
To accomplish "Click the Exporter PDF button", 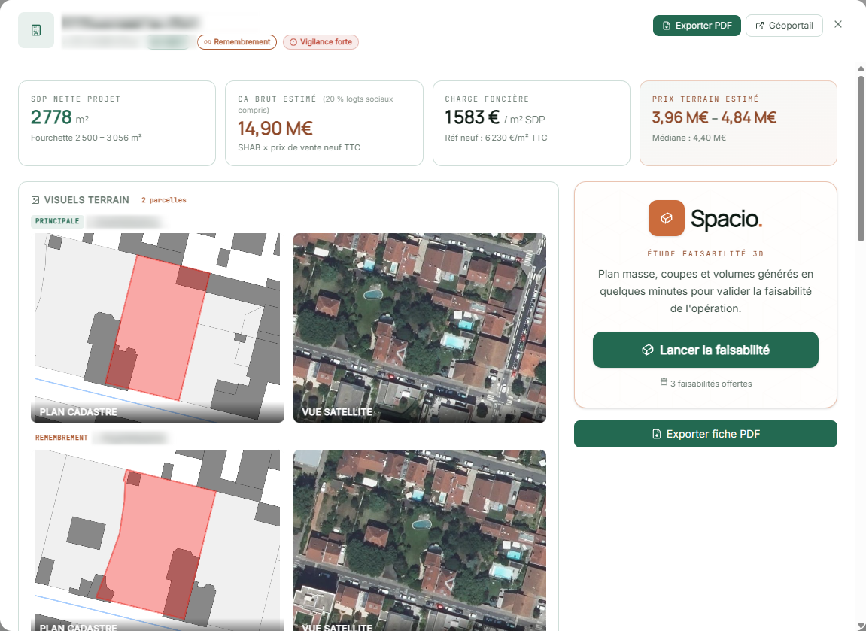I will pyautogui.click(x=697, y=26).
